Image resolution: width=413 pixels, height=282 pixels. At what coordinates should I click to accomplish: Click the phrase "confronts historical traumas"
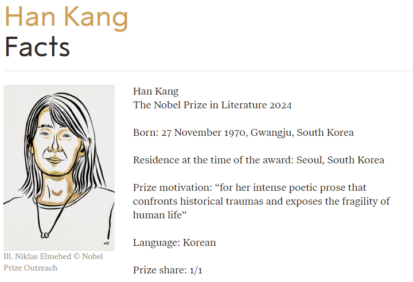[193, 201]
